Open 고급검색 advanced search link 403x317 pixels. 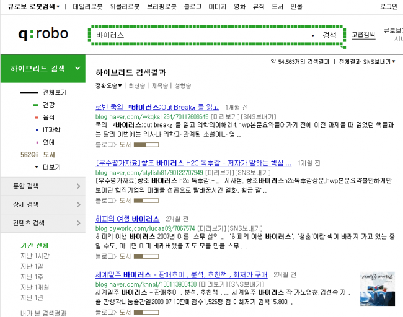(363, 35)
